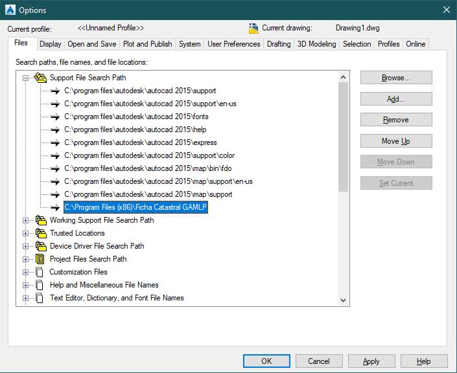Click the Help and Miscellaneous File Names icon
The height and width of the screenshot is (373, 457).
40,285
